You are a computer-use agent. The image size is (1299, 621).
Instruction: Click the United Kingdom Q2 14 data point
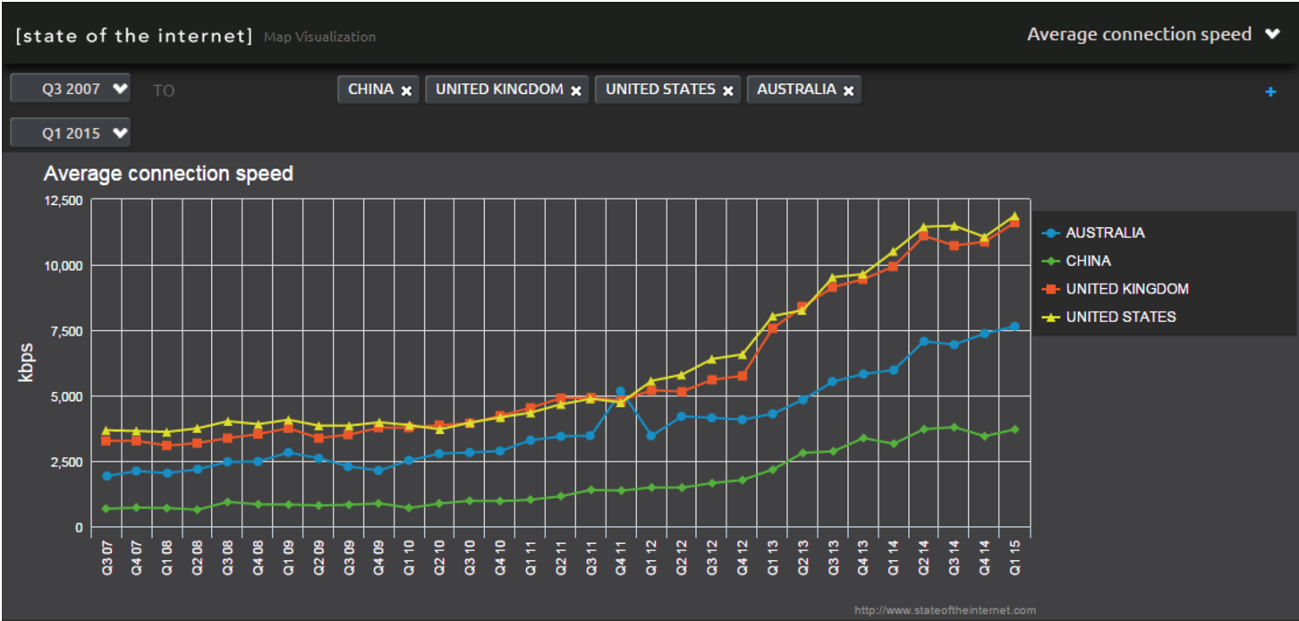tap(923, 235)
